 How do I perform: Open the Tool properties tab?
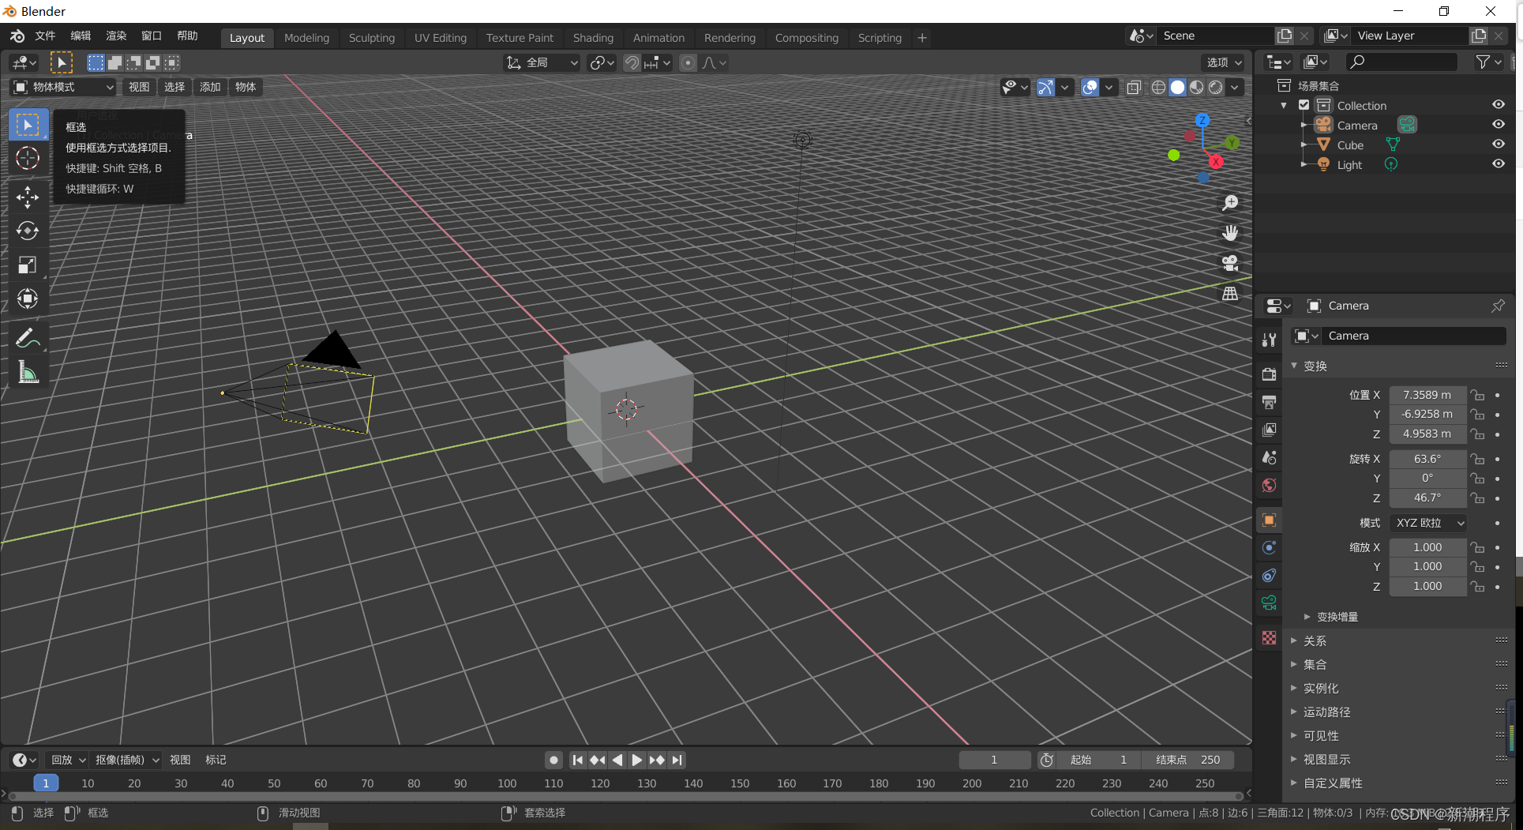1269,340
